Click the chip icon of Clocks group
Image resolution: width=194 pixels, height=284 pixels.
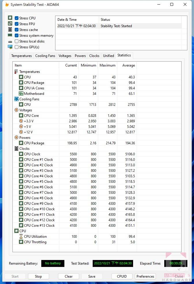click(x=16, y=149)
